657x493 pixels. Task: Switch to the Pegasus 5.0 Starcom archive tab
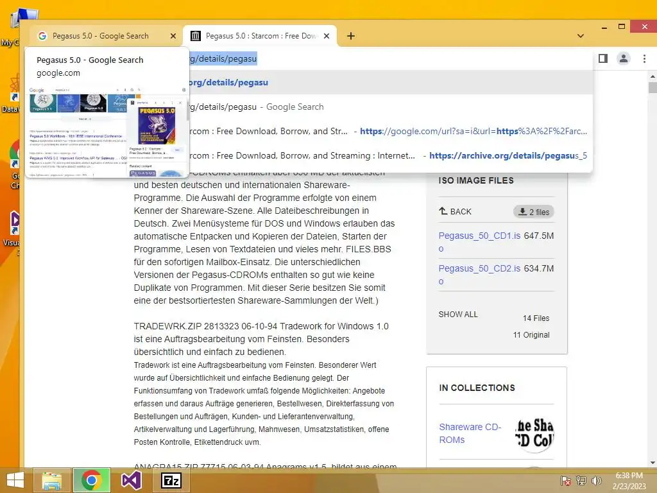[x=260, y=36]
